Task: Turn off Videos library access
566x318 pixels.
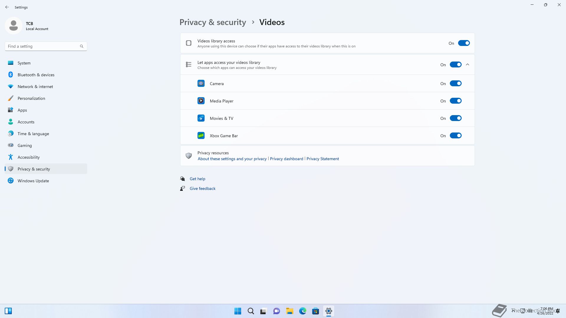Action: (x=464, y=43)
